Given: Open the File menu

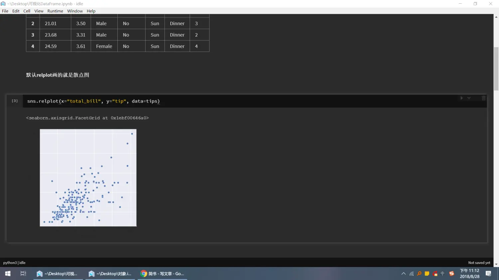Looking at the screenshot, I should coord(5,11).
